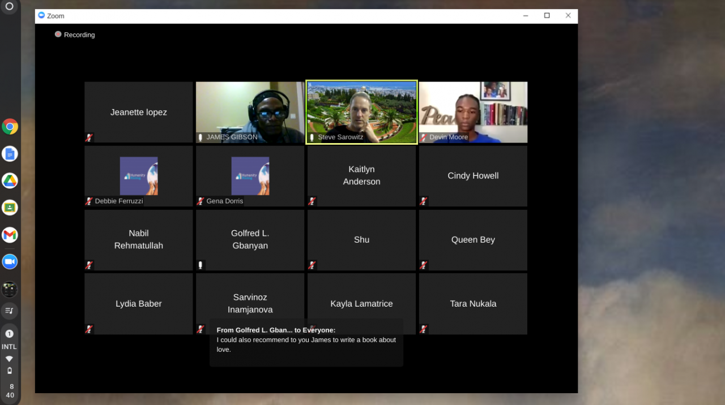Click Golfred L. Gbanyan's microphone icon
725x405 pixels.
tap(201, 265)
